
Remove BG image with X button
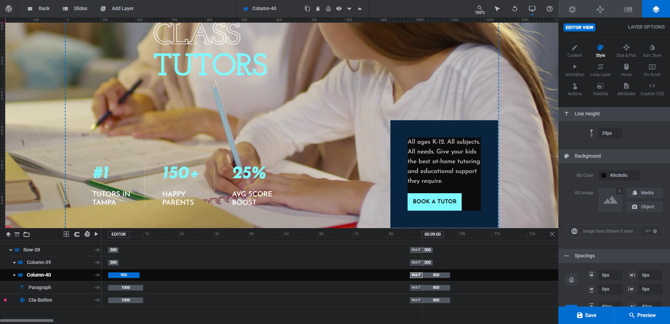[619, 191]
